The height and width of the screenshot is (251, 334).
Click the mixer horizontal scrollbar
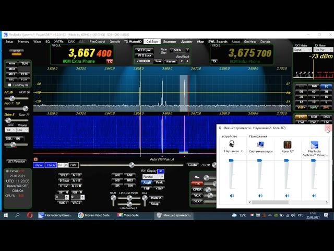288,202
